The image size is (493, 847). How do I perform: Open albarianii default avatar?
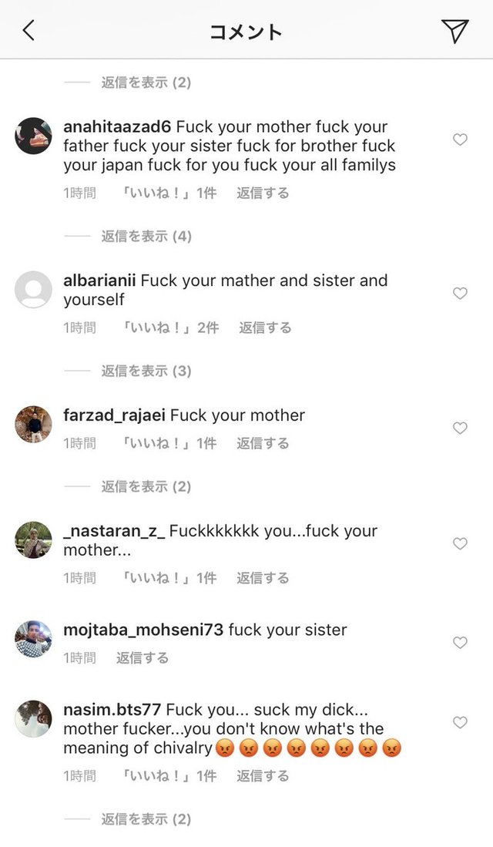click(x=33, y=290)
